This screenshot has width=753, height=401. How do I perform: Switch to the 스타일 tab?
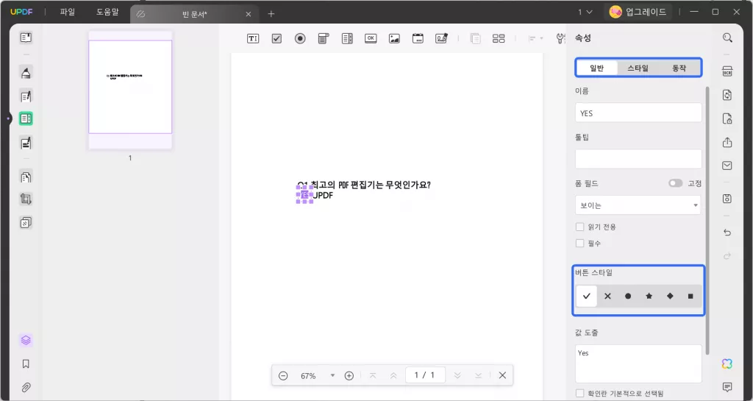coord(638,68)
